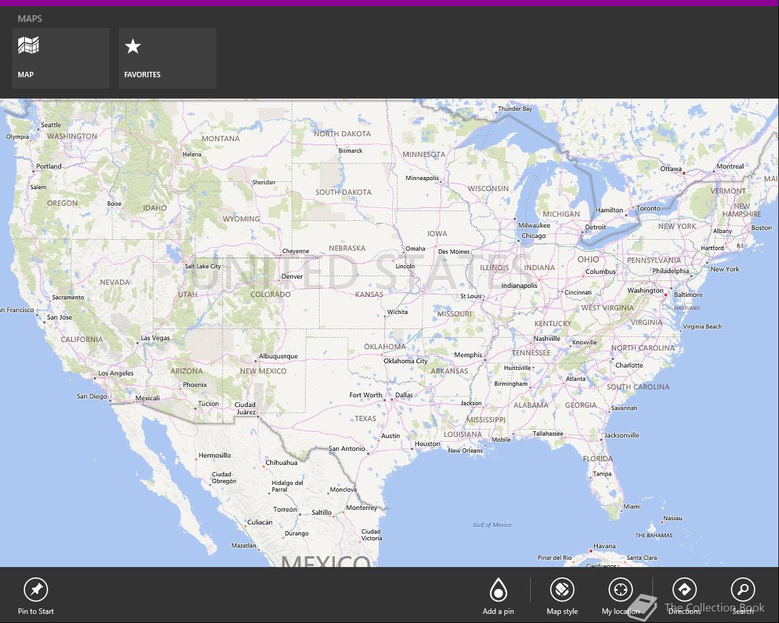The image size is (779, 623).
Task: Select the Boston city label
Action: click(761, 228)
